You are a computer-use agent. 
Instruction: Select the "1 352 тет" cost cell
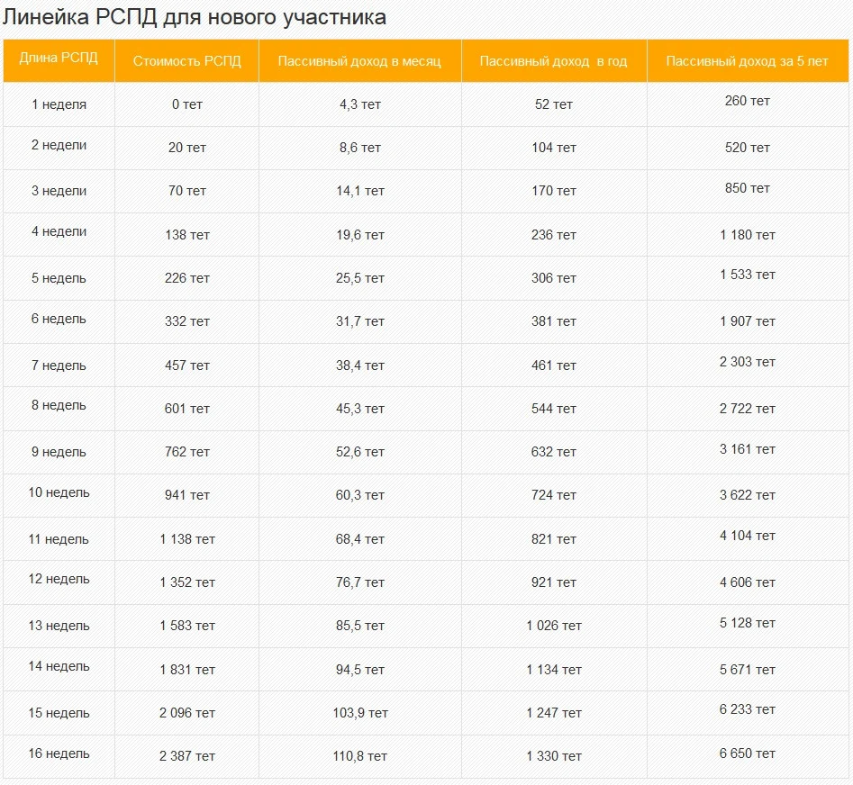pos(187,582)
